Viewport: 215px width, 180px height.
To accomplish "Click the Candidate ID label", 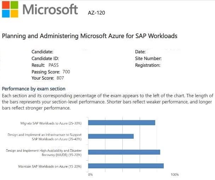I will click(x=45, y=59).
